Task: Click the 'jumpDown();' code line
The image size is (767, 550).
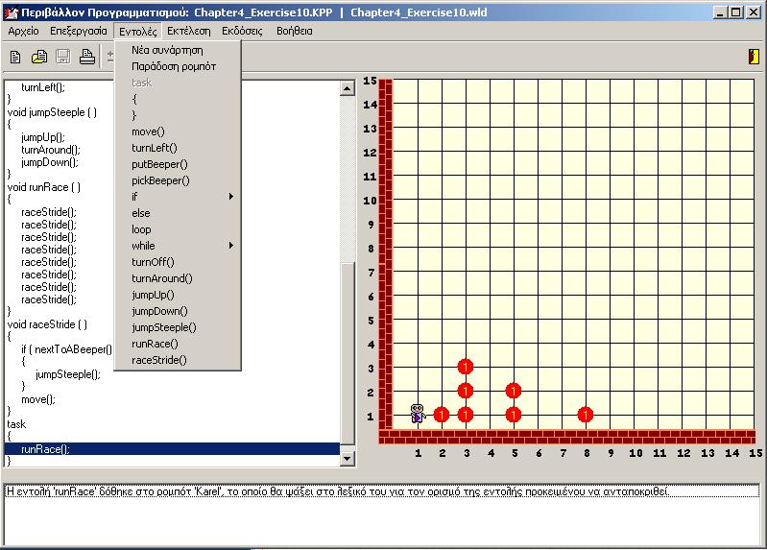Action: coord(49,162)
